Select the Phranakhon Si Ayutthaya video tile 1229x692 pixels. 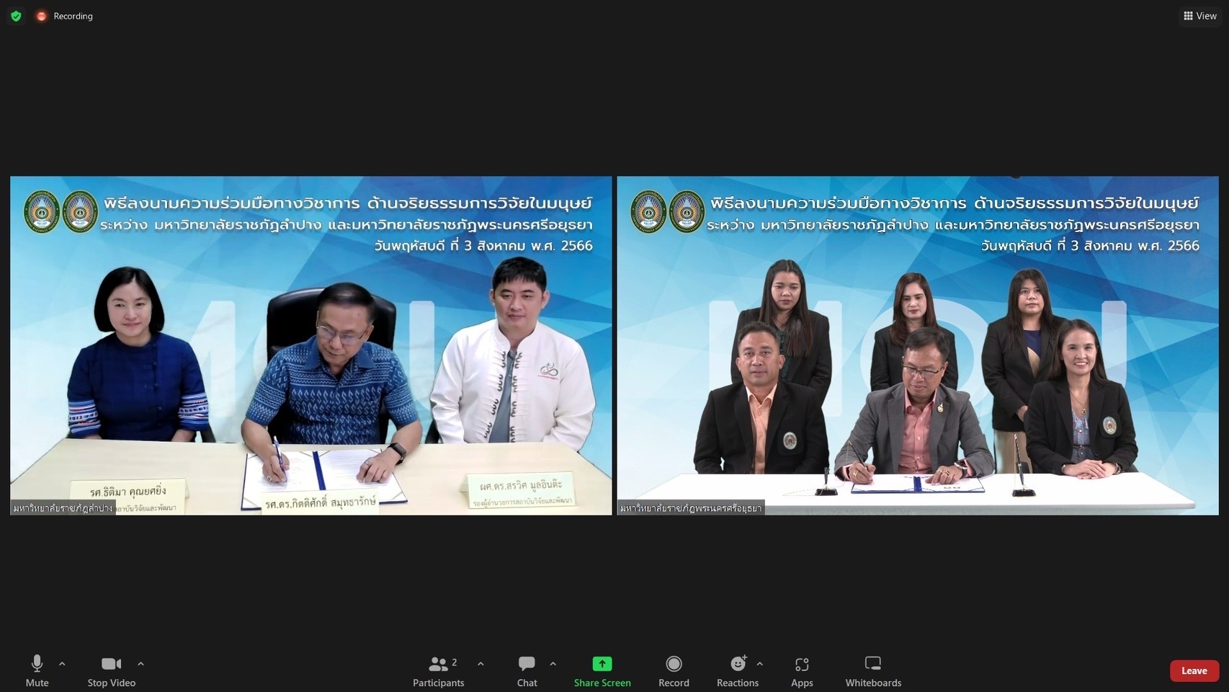pos(918,345)
